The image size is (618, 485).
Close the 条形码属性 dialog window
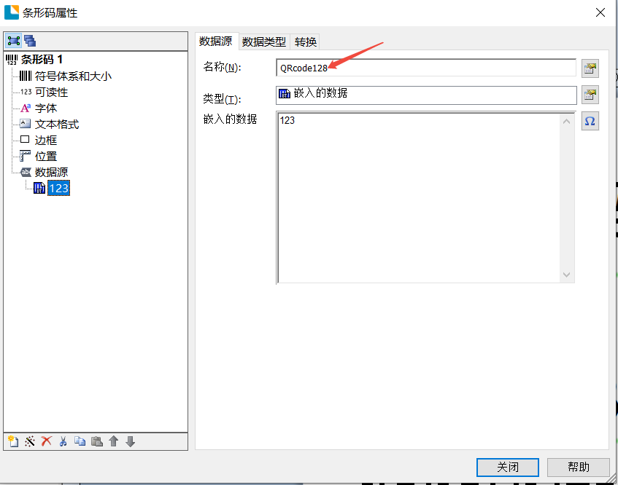point(600,12)
